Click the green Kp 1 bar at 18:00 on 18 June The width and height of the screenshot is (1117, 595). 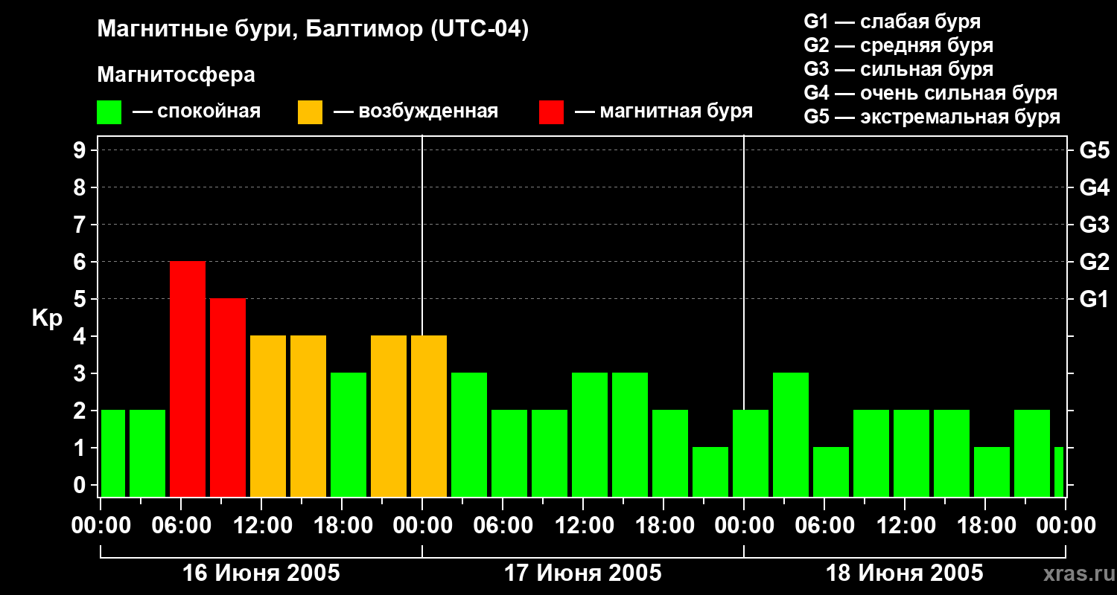[x=992, y=472]
